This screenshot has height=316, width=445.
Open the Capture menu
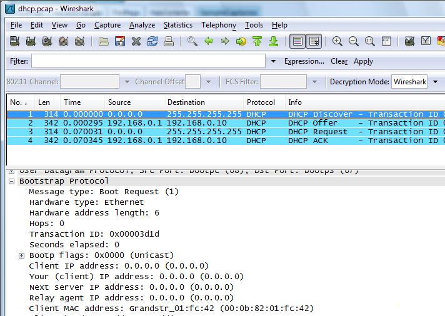click(107, 25)
